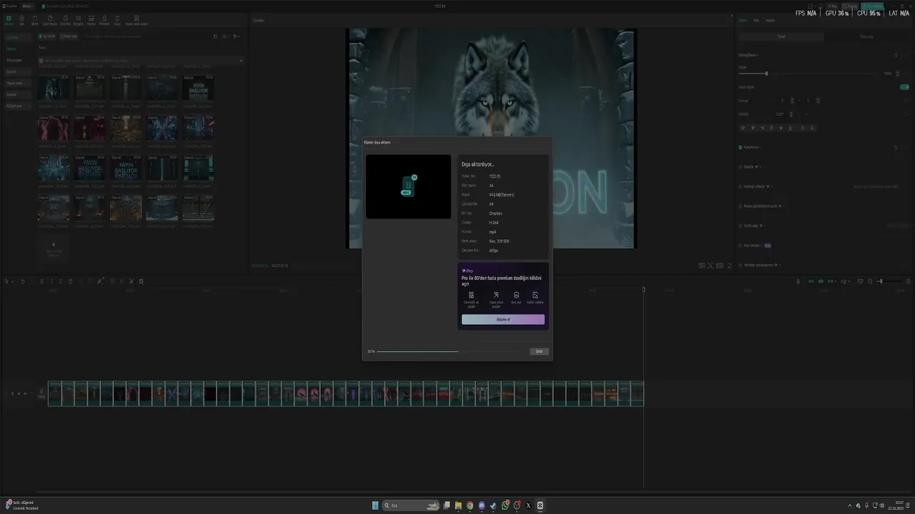The image size is (915, 514).
Task: Click the Kayıt yap record button
Action: point(69,36)
